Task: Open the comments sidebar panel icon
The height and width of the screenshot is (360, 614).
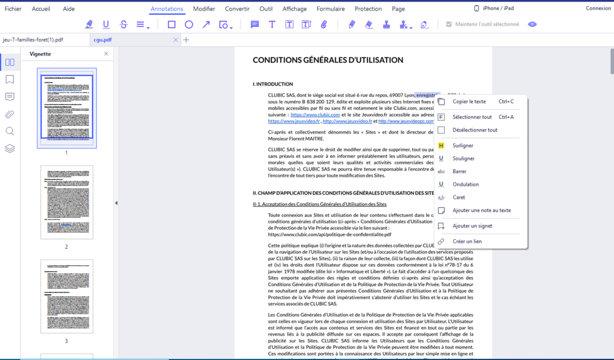Action: coord(10,97)
